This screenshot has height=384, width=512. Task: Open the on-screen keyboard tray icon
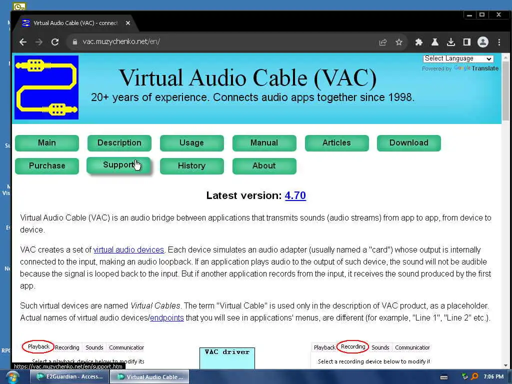pos(444,377)
